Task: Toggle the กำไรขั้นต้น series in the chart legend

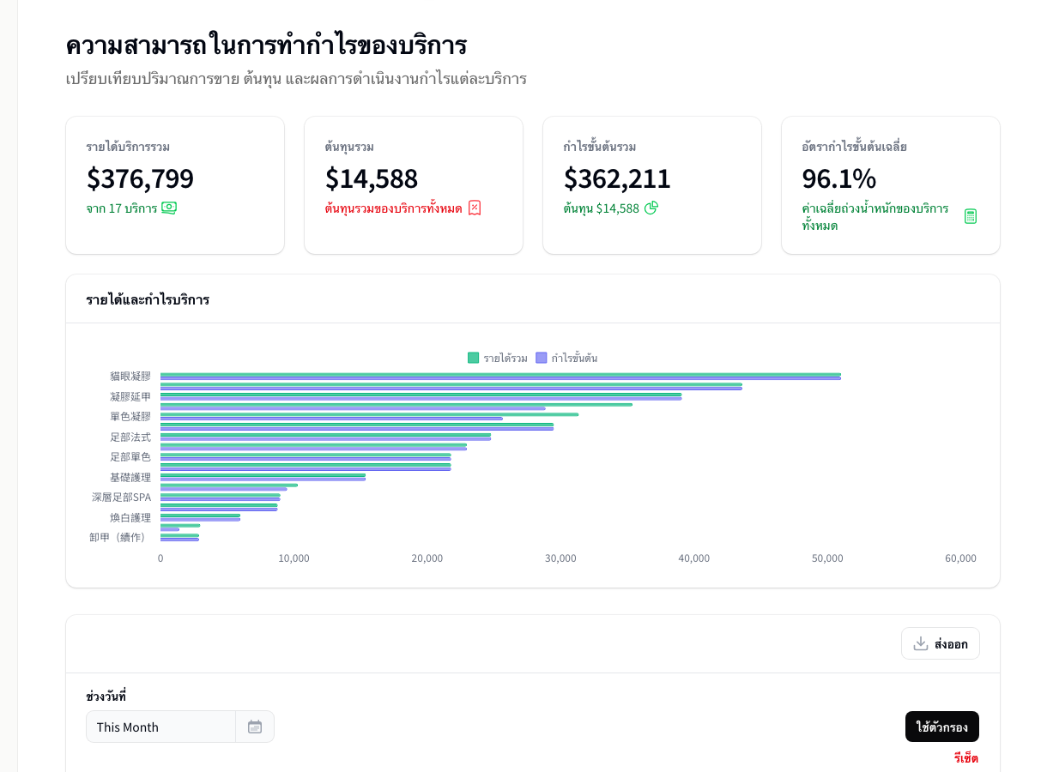Action: click(x=568, y=358)
